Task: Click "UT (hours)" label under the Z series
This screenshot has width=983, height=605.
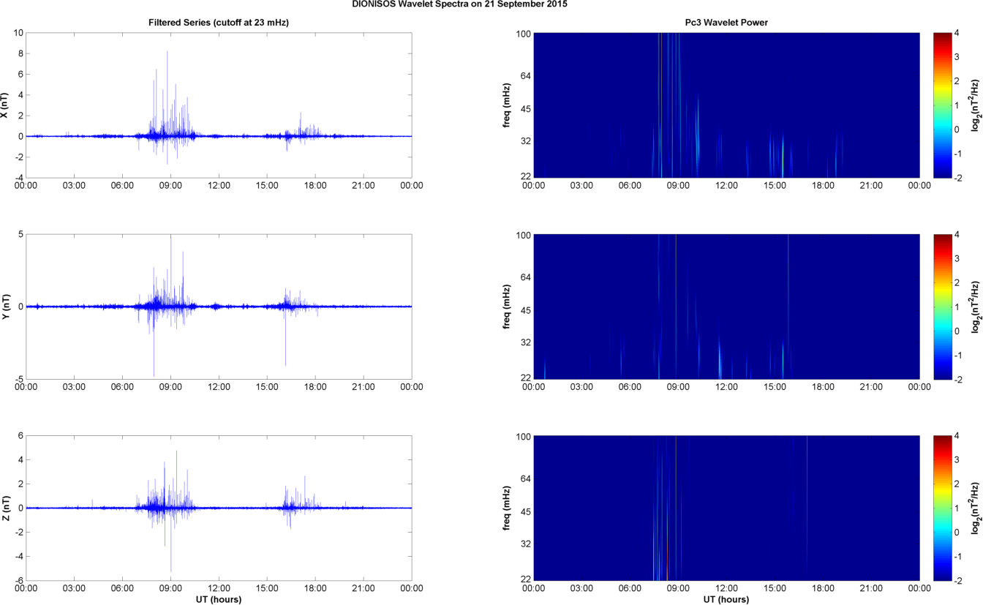Action: tap(219, 599)
